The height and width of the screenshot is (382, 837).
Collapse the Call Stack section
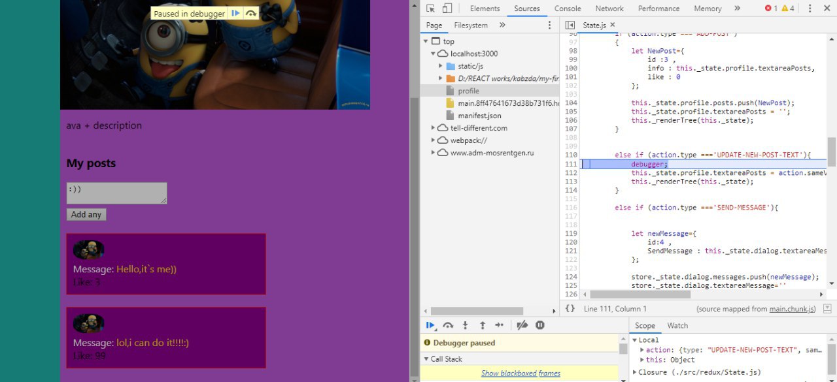(x=426, y=359)
